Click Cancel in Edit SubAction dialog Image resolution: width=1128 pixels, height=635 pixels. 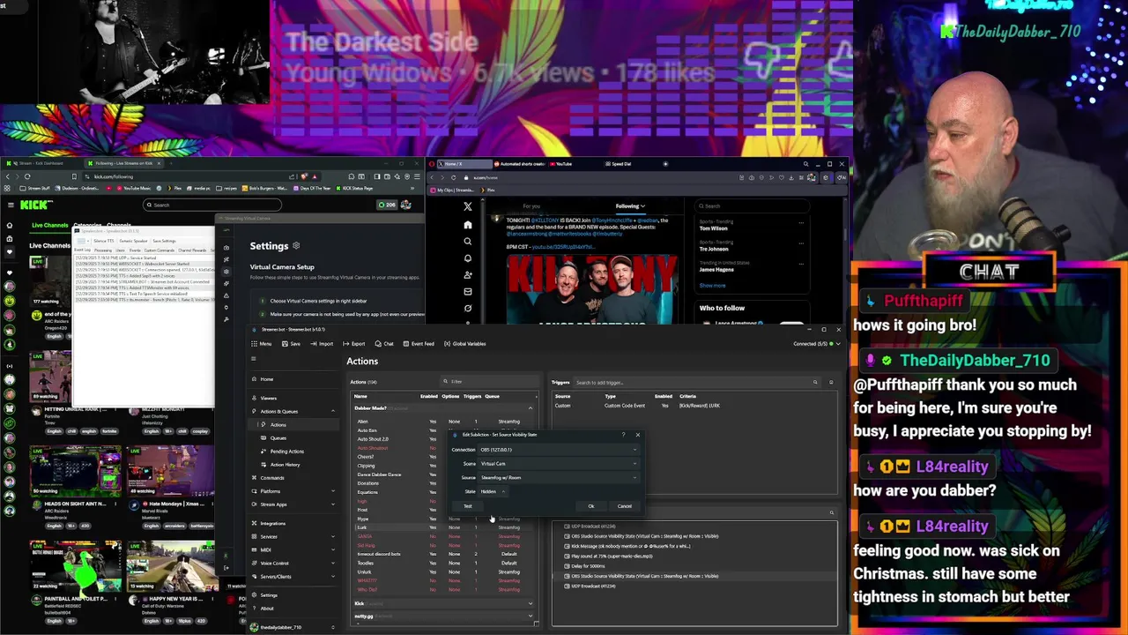(x=624, y=506)
